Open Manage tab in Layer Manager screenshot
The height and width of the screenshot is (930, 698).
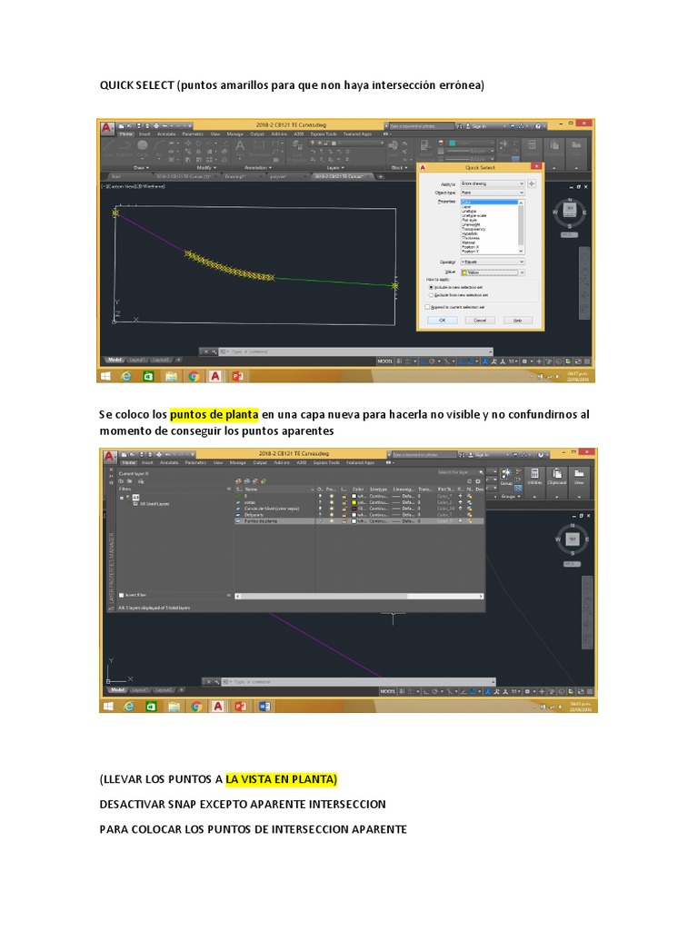click(x=237, y=462)
